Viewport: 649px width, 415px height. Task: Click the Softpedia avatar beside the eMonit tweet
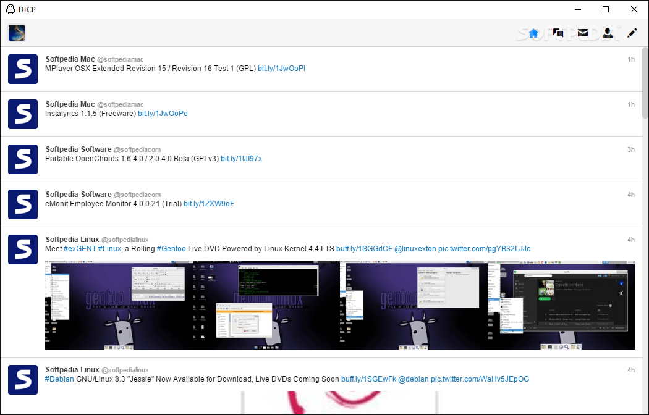tap(23, 204)
